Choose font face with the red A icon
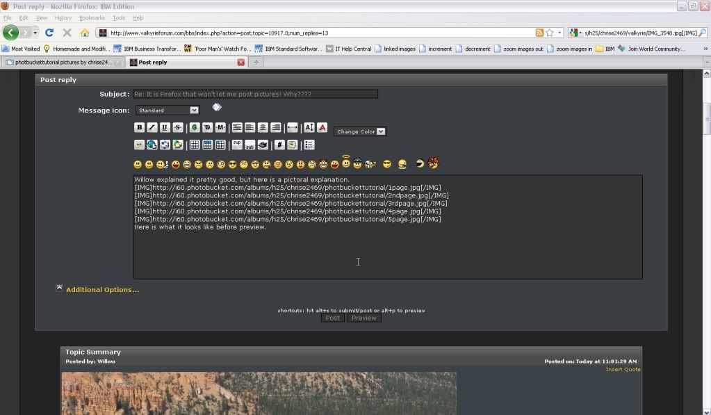 click(x=322, y=128)
